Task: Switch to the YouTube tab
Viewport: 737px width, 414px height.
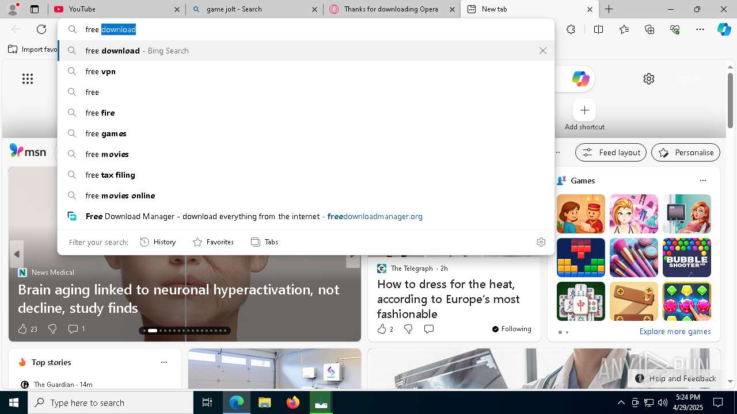Action: click(117, 9)
